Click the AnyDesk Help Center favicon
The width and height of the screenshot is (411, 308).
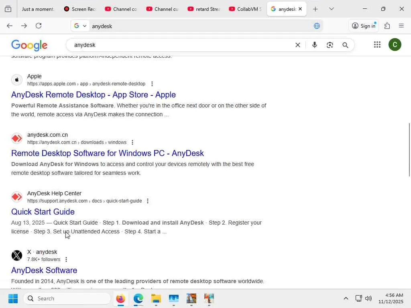pyautogui.click(x=17, y=197)
